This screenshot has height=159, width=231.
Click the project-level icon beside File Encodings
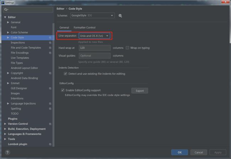coord(50,53)
